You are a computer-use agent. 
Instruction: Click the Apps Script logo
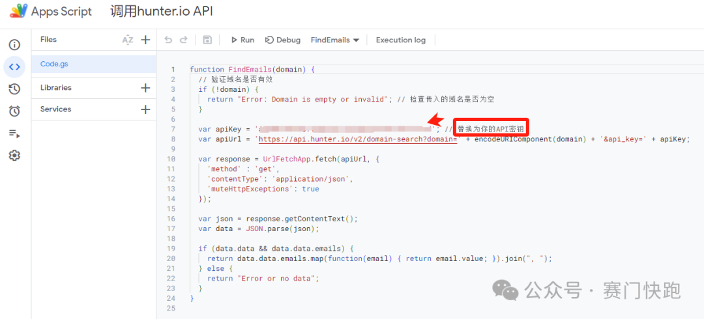click(18, 11)
